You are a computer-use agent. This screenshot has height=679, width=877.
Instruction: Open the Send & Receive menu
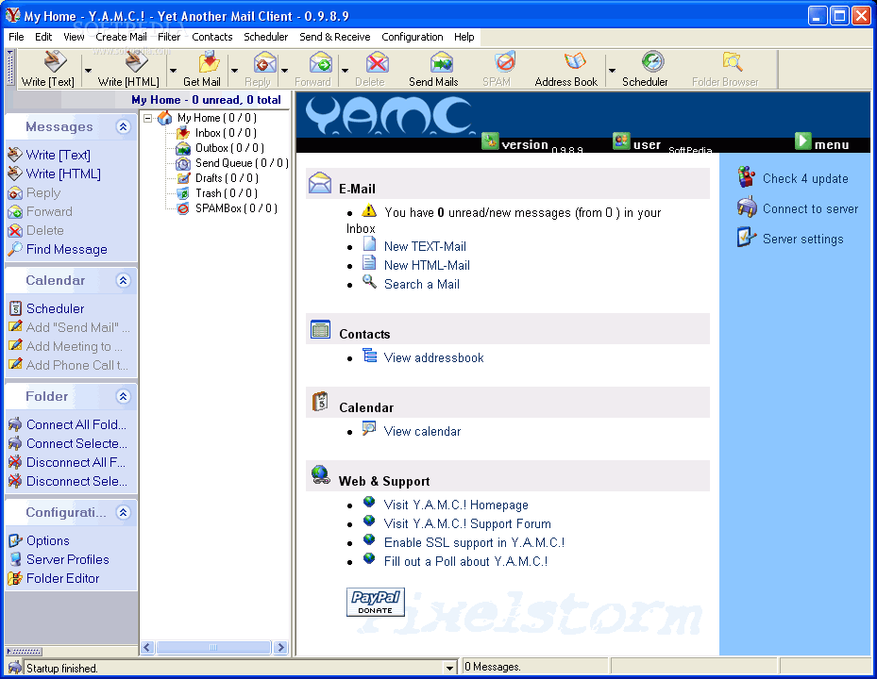tap(335, 37)
